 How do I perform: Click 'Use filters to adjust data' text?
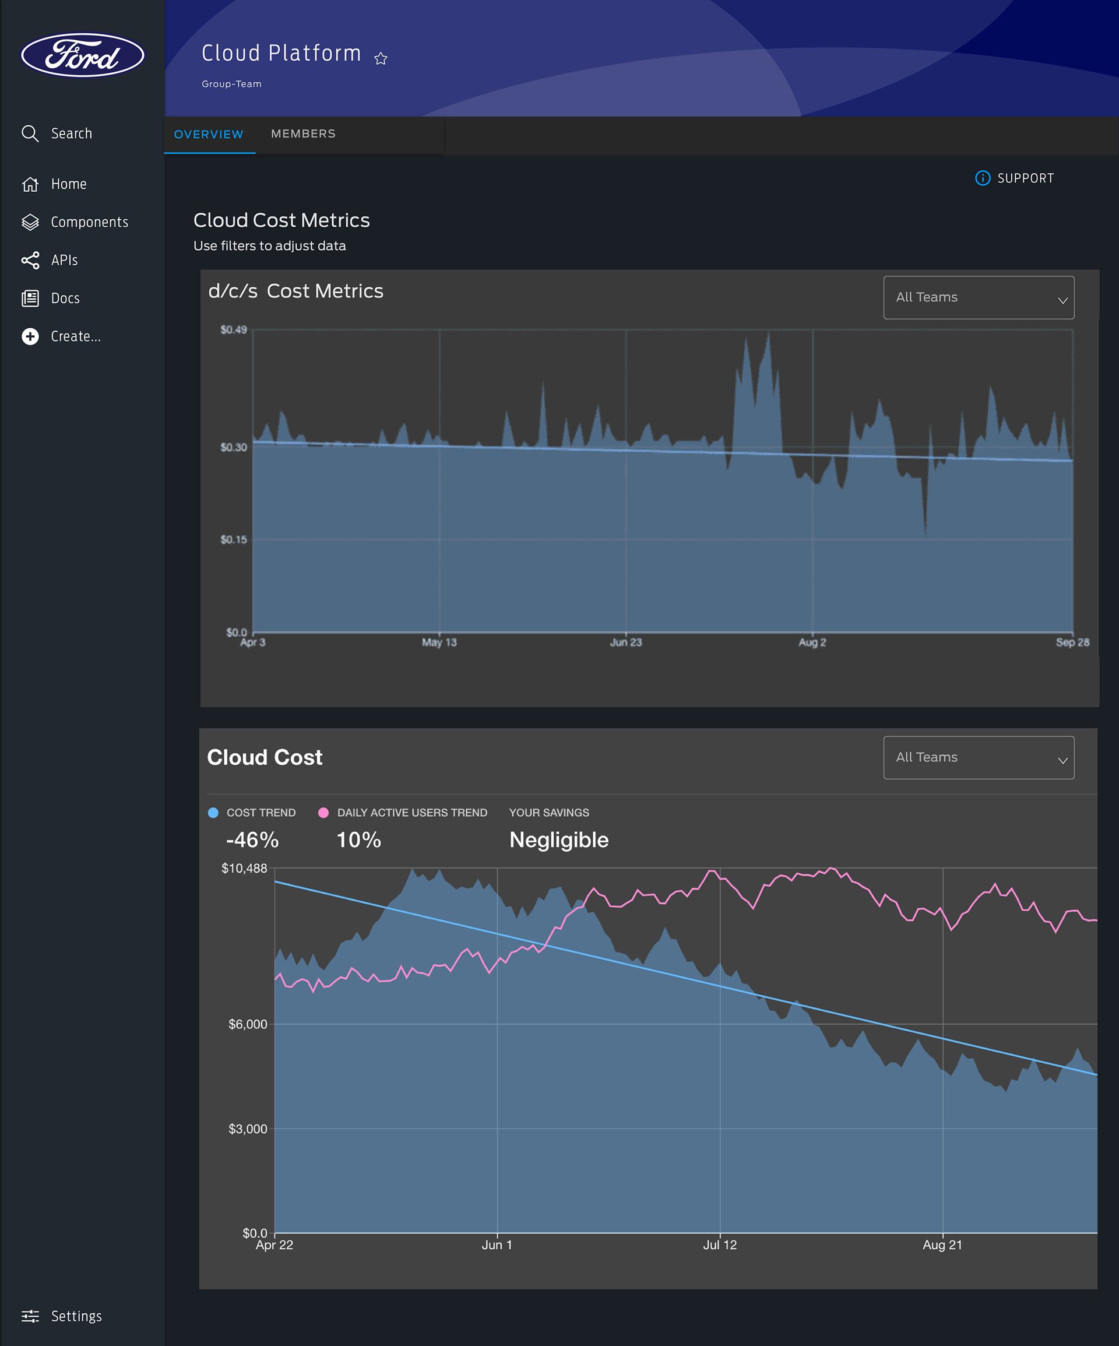(270, 246)
